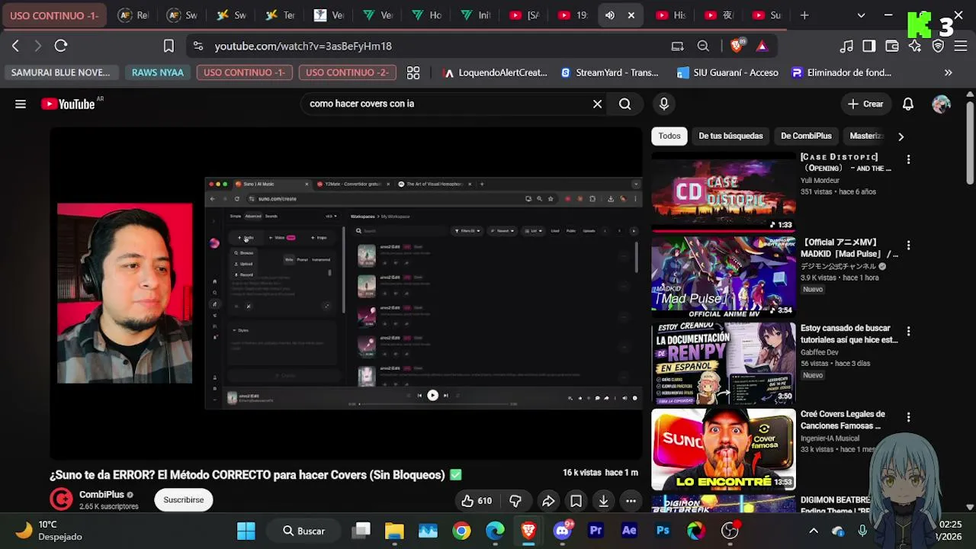The height and width of the screenshot is (549, 976).
Task: Open options menu for 'Creé Covers Legales' video
Action: coord(908,417)
